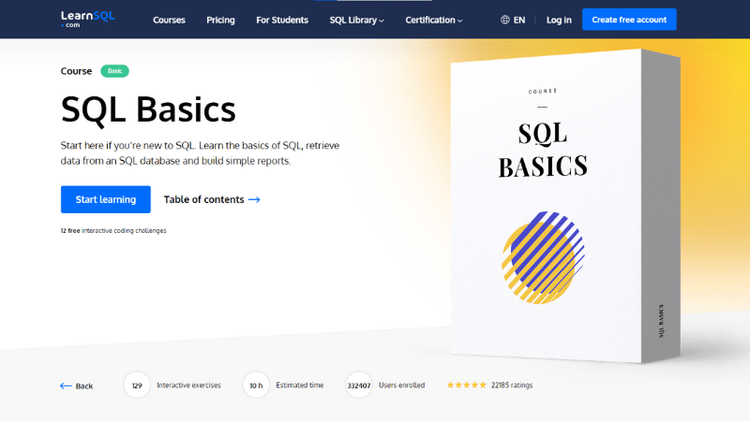Image resolution: width=750 pixels, height=421 pixels.
Task: Click the 'Estimated time' label
Action: (x=299, y=385)
